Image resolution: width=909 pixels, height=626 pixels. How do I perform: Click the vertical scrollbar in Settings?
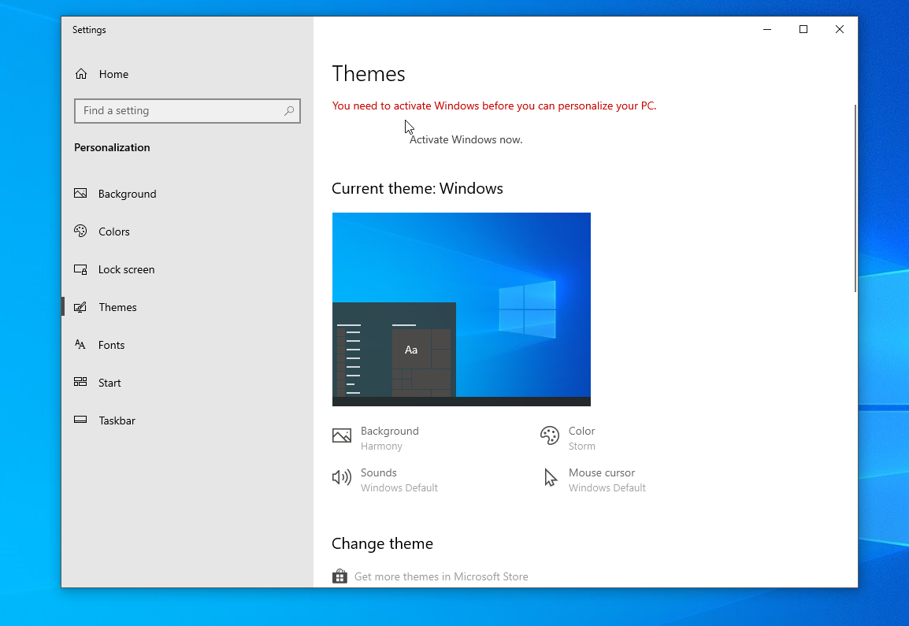[855, 198]
